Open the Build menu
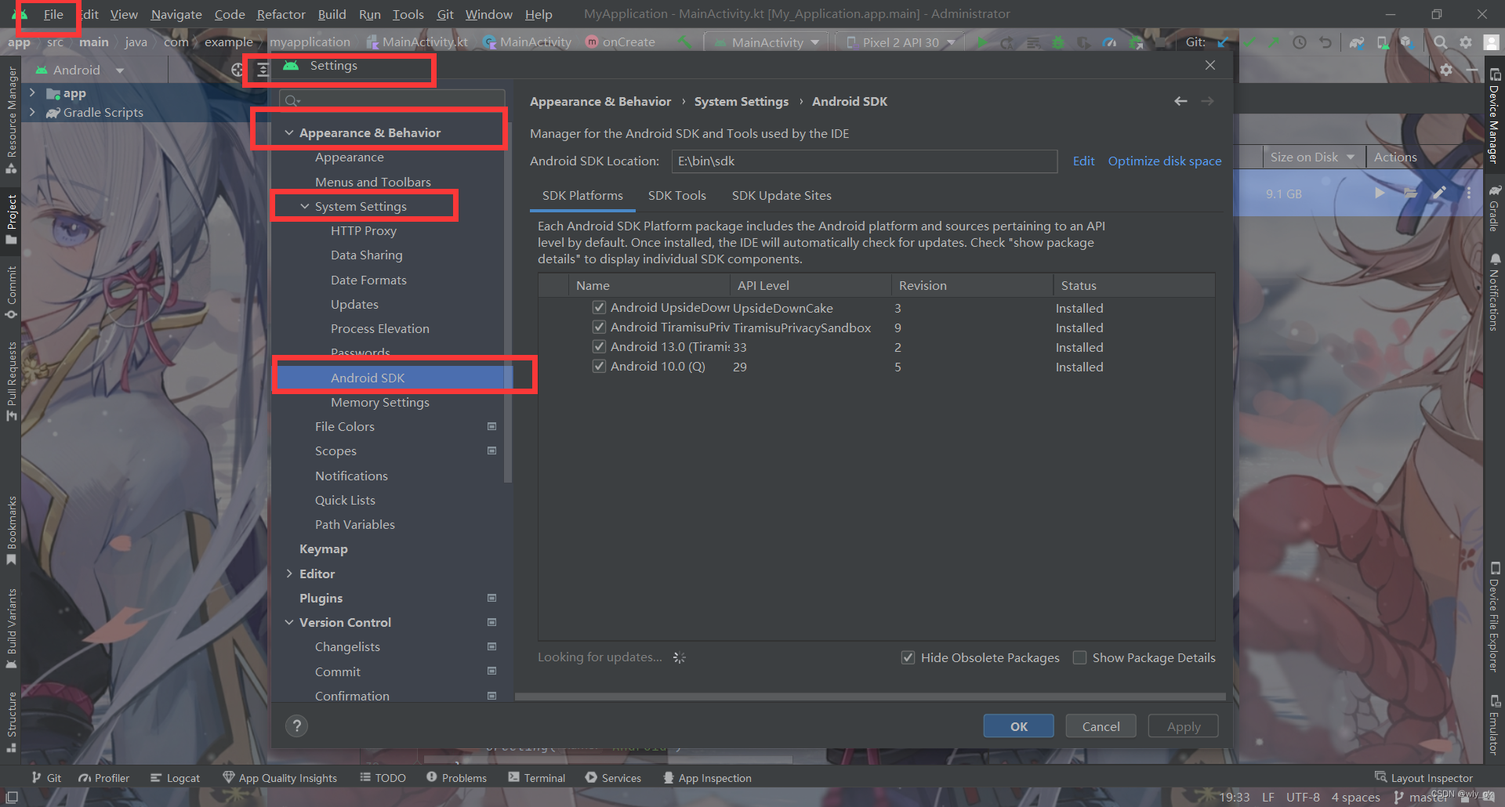 [332, 14]
